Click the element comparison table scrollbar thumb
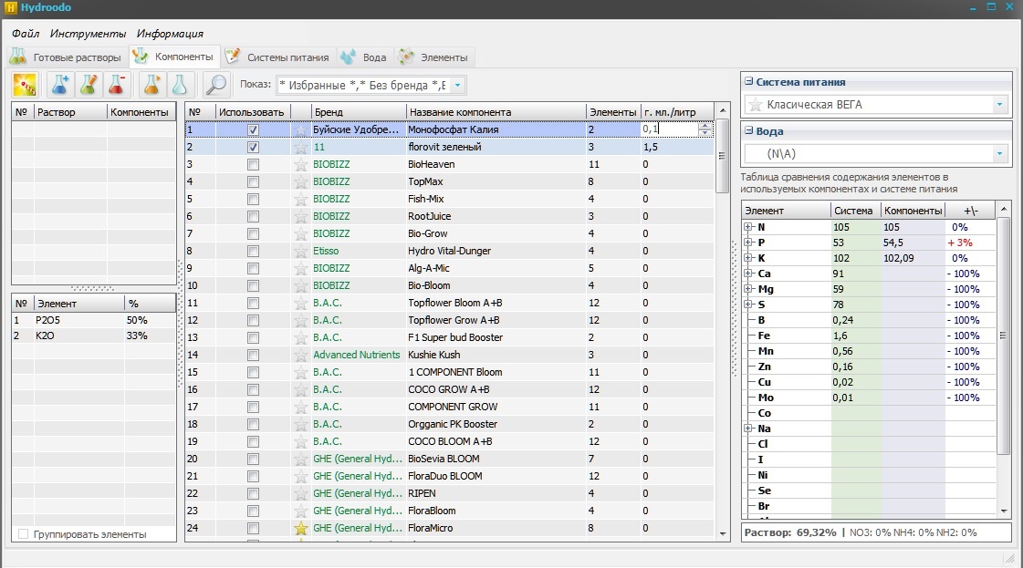Screen dimensions: 1023x568 pos(1004,336)
